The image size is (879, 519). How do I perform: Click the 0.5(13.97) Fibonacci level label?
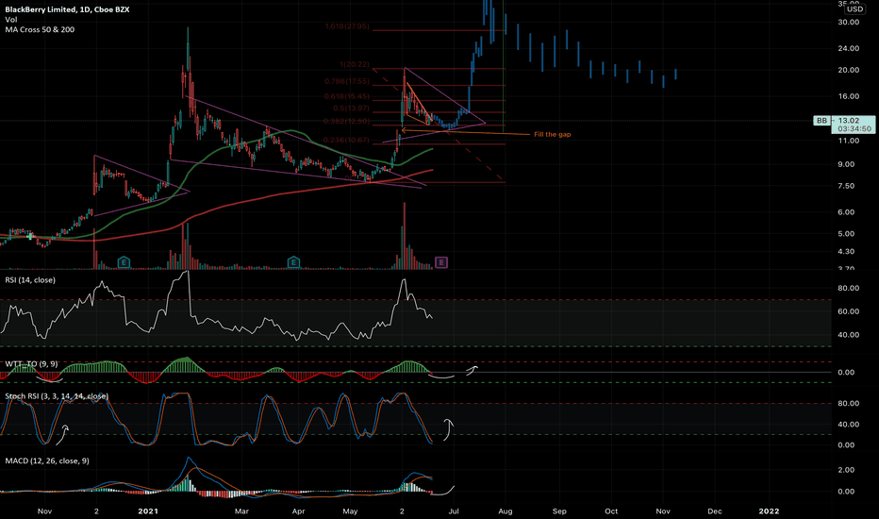pyautogui.click(x=351, y=109)
